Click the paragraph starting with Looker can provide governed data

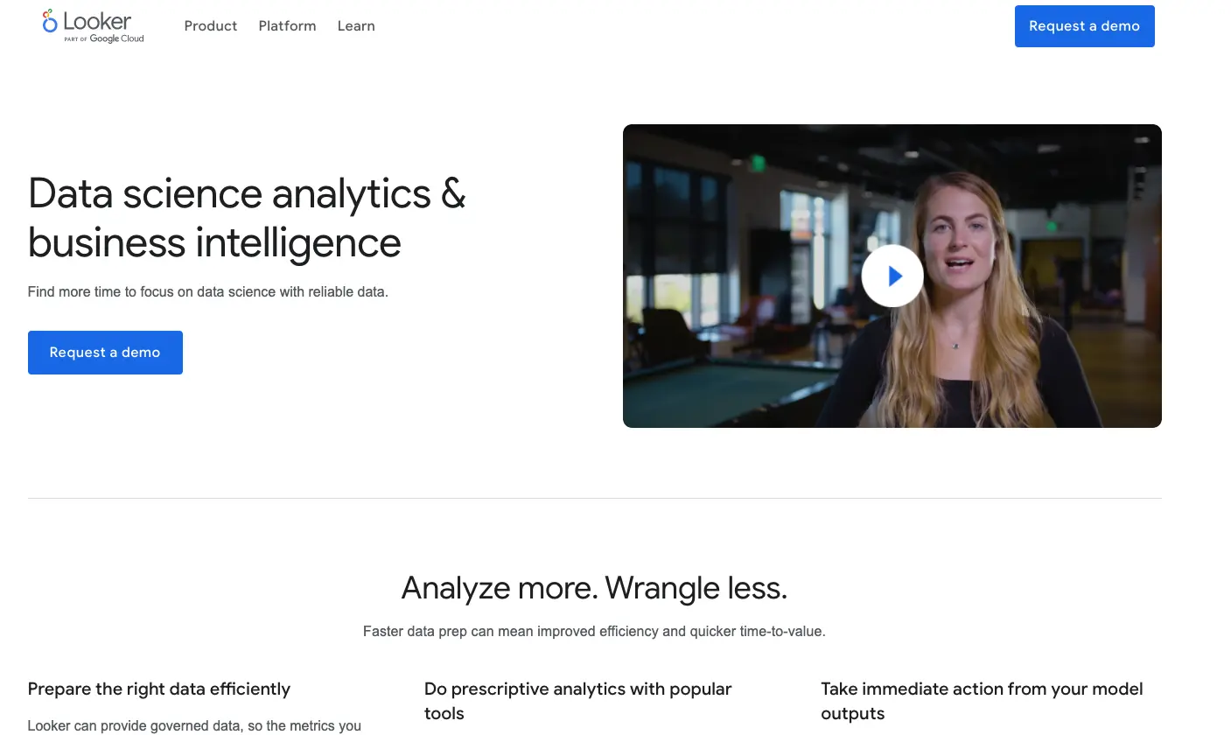pyautogui.click(x=194, y=725)
